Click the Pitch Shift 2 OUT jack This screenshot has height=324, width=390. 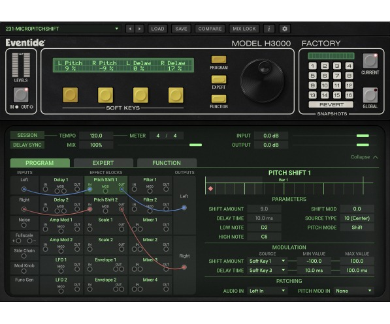[122, 209]
